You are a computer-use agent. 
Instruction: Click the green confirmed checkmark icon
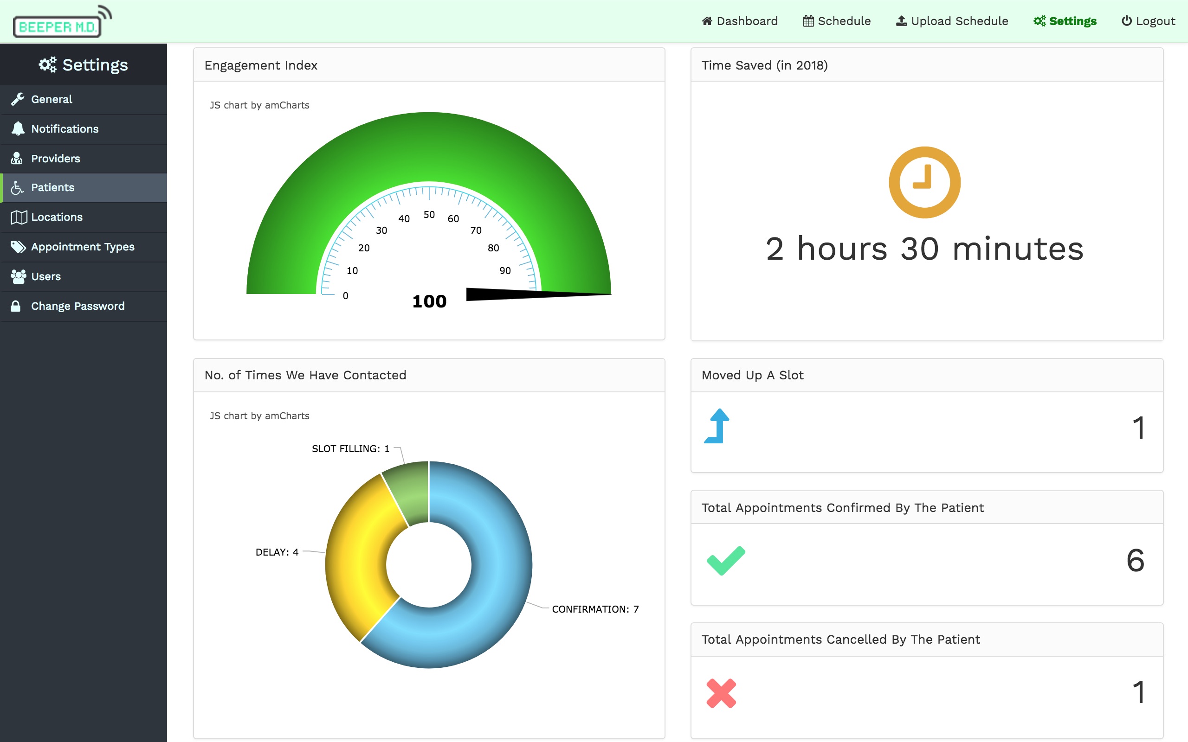click(726, 560)
